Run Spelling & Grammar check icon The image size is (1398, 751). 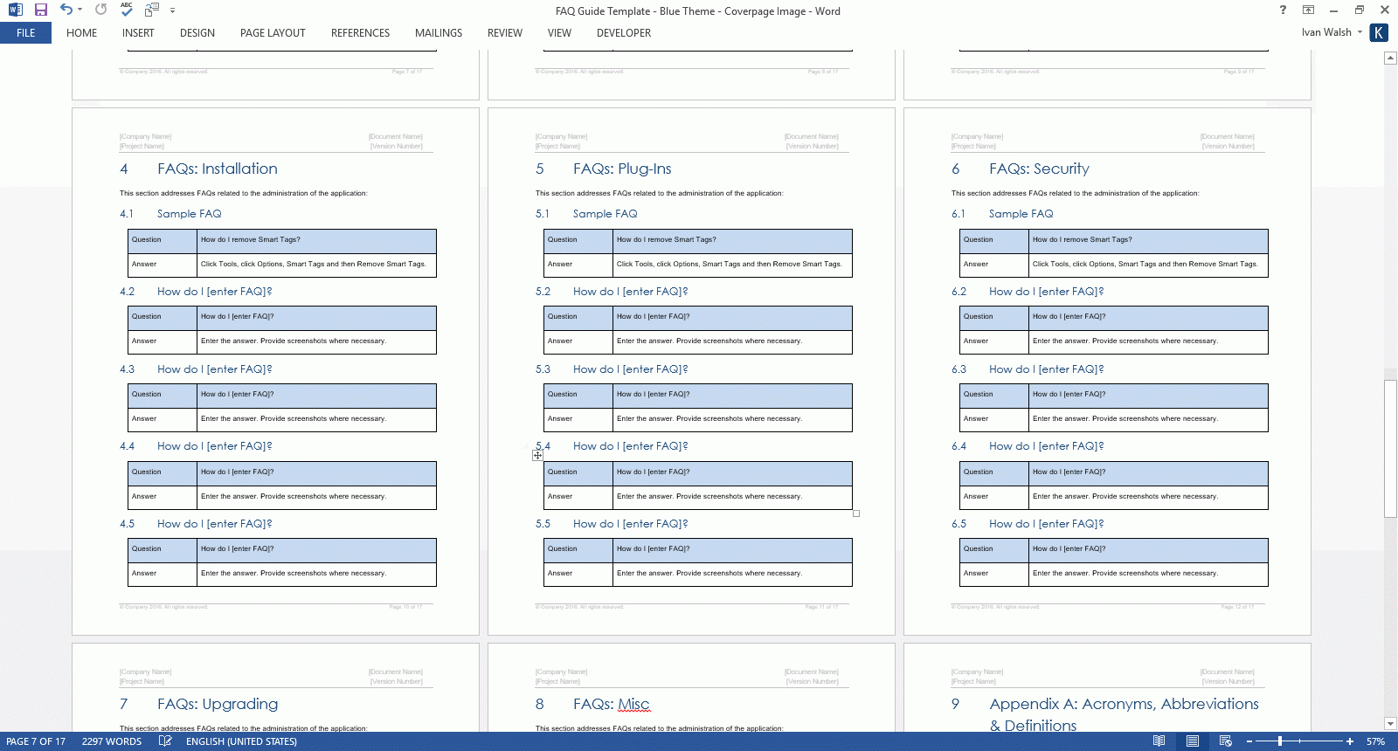tap(127, 10)
